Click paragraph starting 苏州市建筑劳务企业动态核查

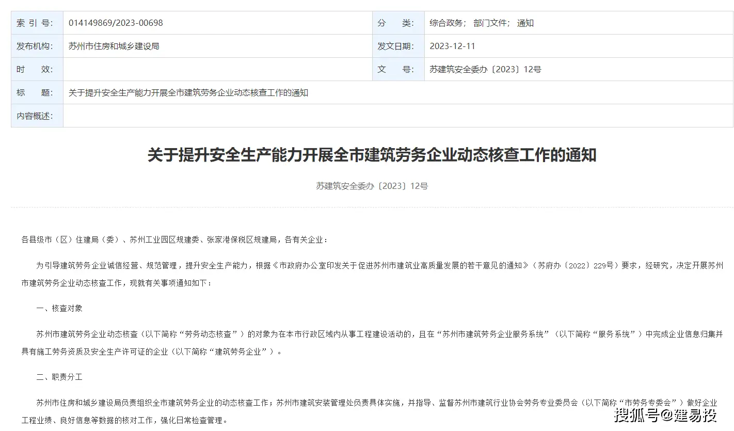pos(372,343)
